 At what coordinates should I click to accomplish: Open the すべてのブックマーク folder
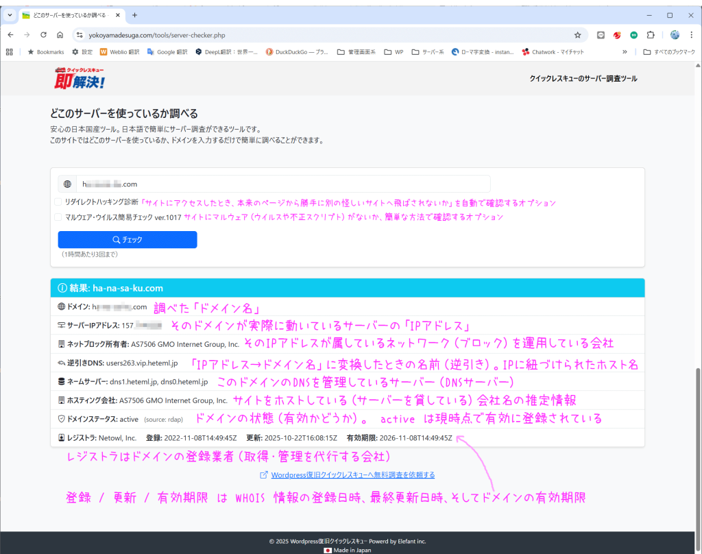point(668,51)
